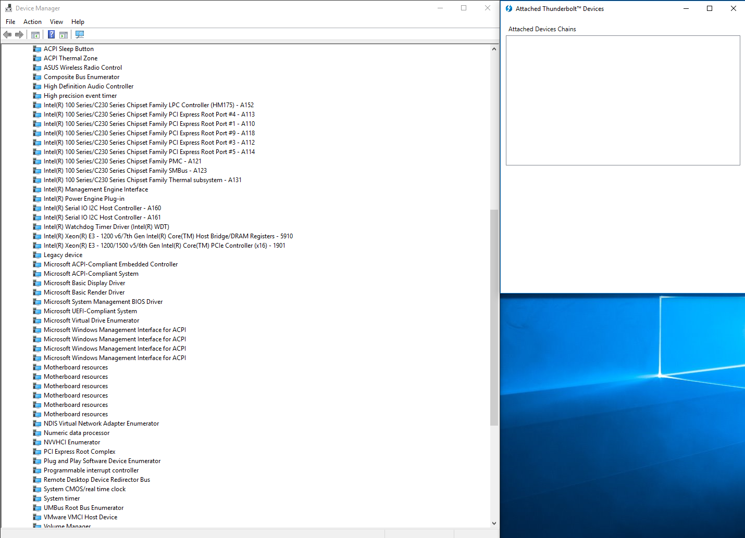This screenshot has height=538, width=745.
Task: Toggle Show/Hide Action Pane toolbar icon
Action: click(x=64, y=34)
